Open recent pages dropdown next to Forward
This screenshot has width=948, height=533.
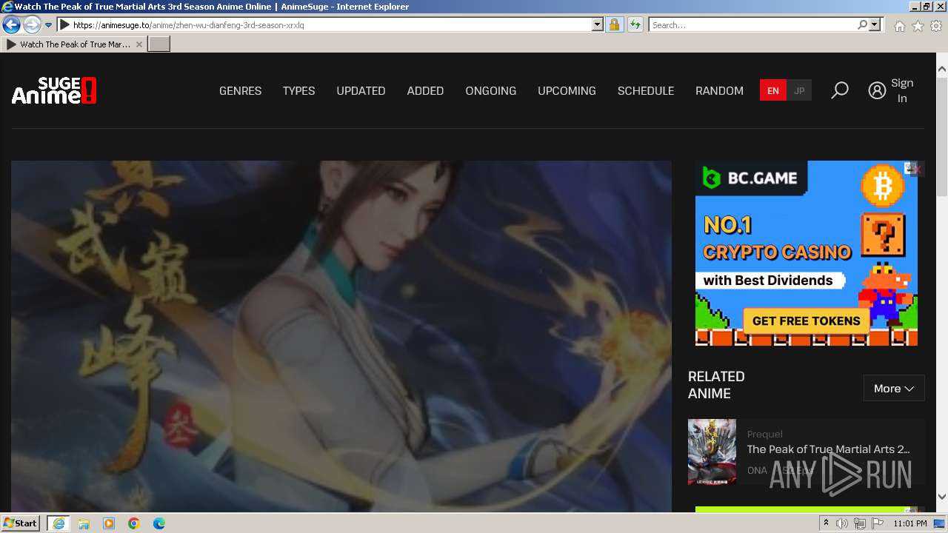[49, 25]
